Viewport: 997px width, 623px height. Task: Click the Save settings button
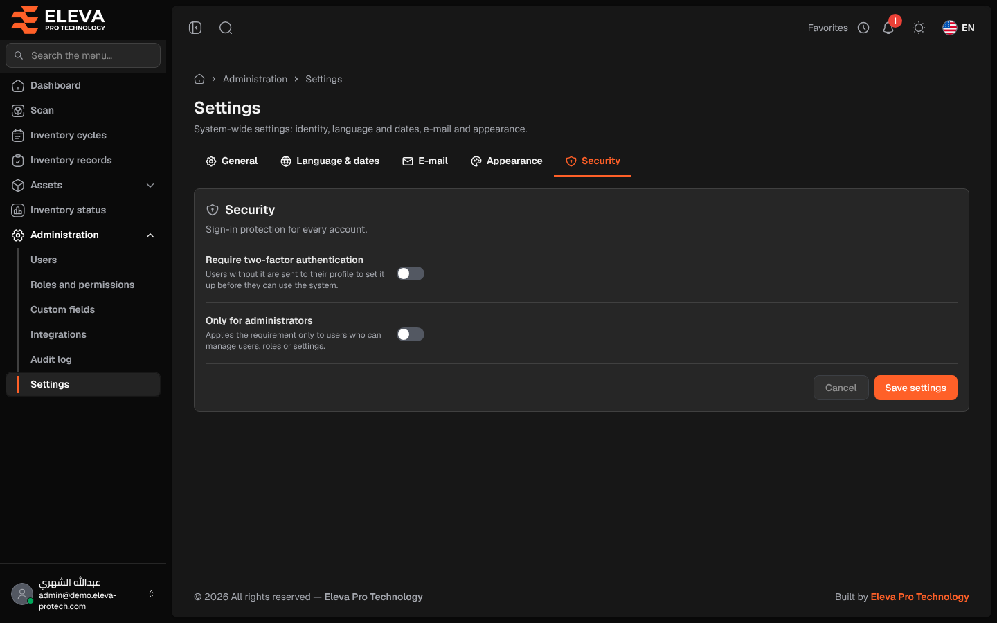[x=916, y=388]
